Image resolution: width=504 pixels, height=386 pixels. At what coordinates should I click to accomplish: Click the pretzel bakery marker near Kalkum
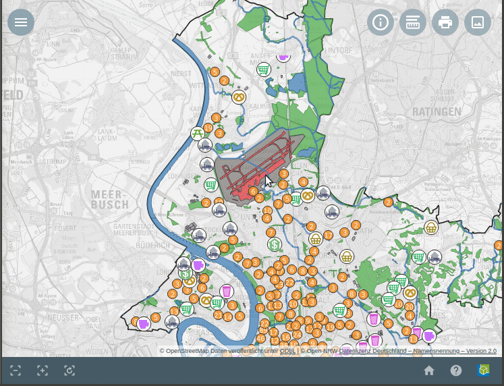(239, 97)
